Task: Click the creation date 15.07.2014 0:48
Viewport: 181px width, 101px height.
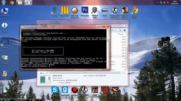Action: point(100,75)
